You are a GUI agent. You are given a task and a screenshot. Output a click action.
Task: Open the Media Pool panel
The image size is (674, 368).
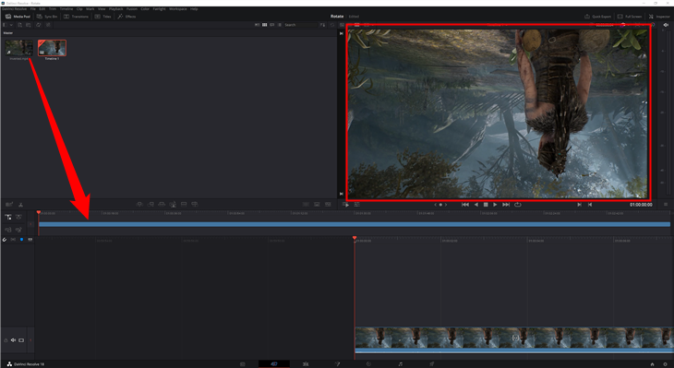pyautogui.click(x=18, y=17)
